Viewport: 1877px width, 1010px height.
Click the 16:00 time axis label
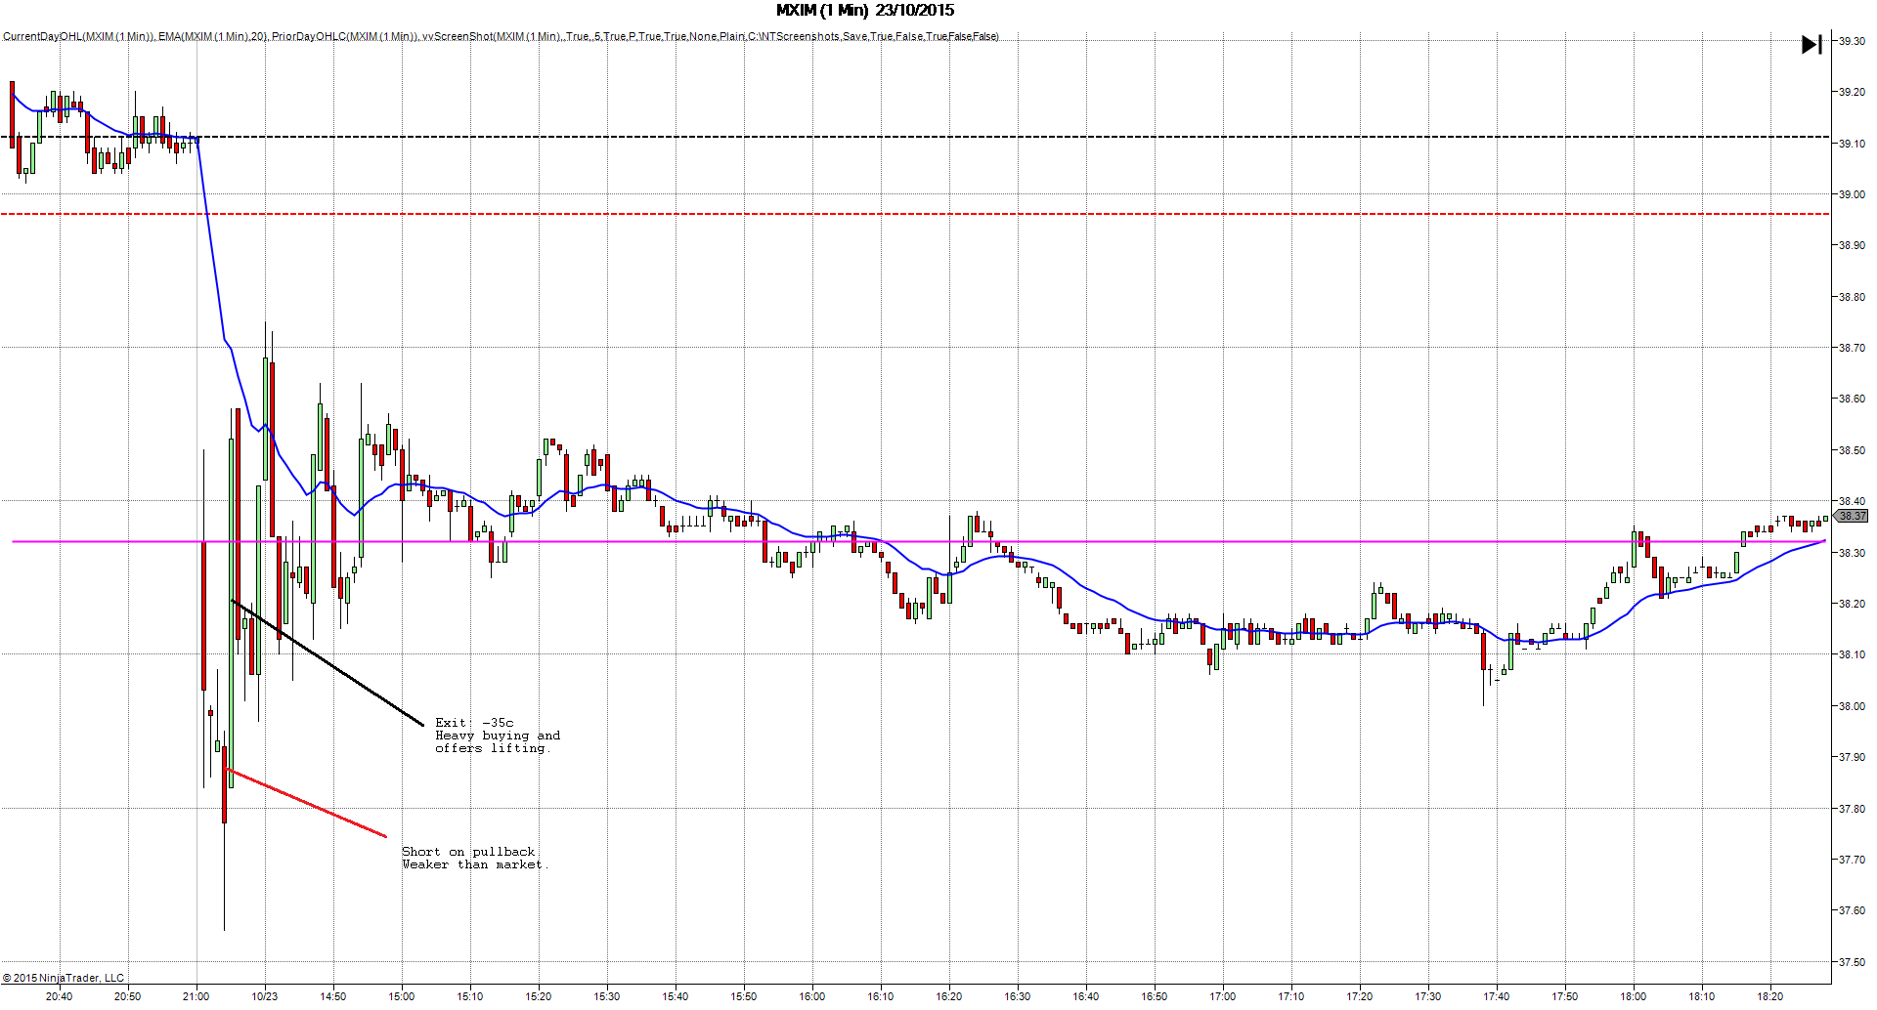pyautogui.click(x=811, y=996)
